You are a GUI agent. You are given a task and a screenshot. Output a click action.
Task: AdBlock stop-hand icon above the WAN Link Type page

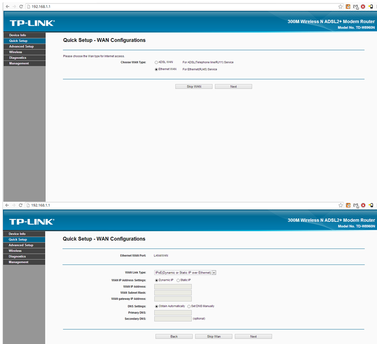tap(363, 205)
